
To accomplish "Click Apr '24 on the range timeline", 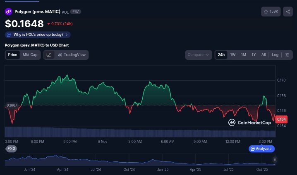I will point(63,170).
